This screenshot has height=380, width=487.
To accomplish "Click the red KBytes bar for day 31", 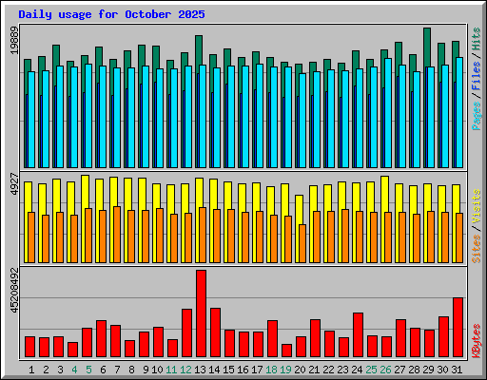I will [x=458, y=328].
